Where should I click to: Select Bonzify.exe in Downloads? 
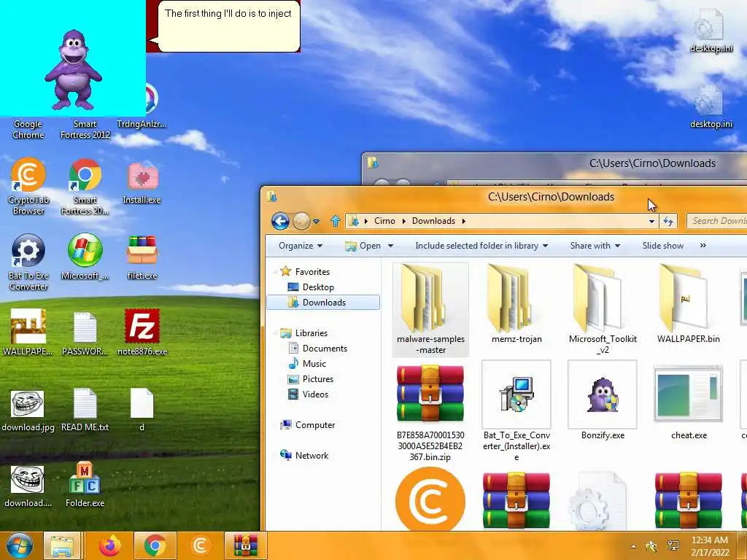click(603, 400)
